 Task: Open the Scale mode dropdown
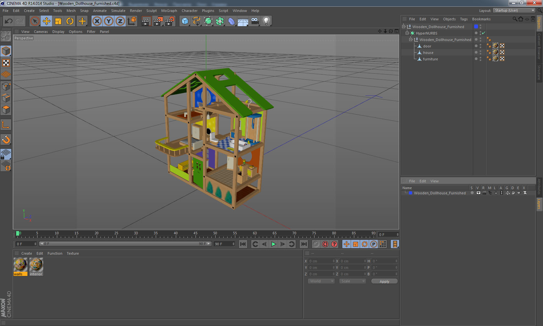pyautogui.click(x=352, y=281)
